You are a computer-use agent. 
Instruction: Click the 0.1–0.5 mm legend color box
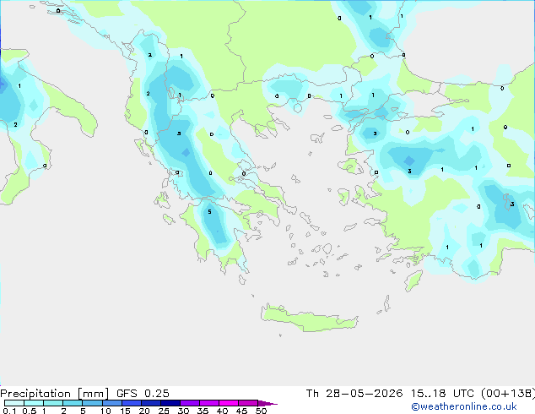click(14, 403)
